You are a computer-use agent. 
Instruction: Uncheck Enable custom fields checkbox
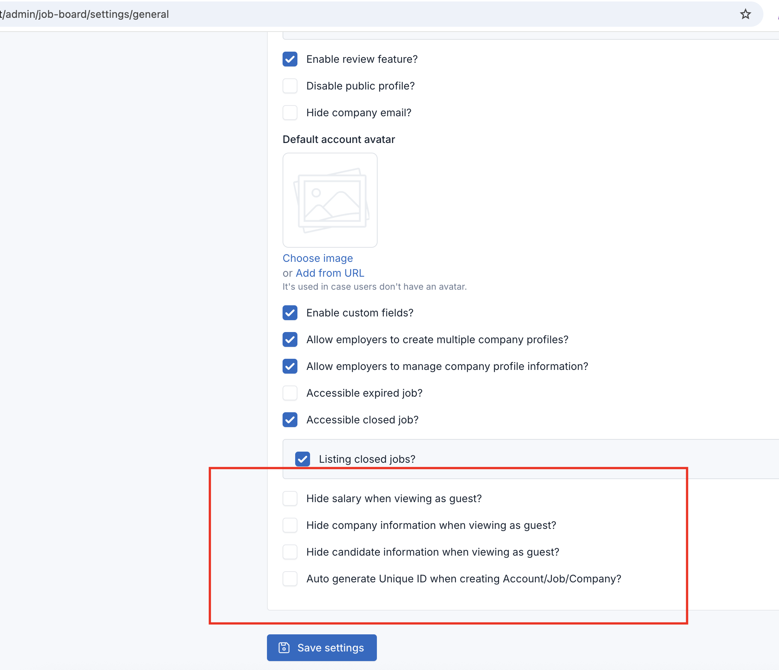click(x=290, y=313)
